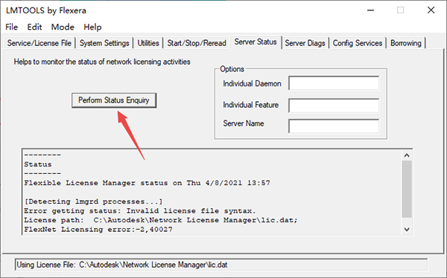
Task: Select the Server Status tab
Action: tap(256, 42)
